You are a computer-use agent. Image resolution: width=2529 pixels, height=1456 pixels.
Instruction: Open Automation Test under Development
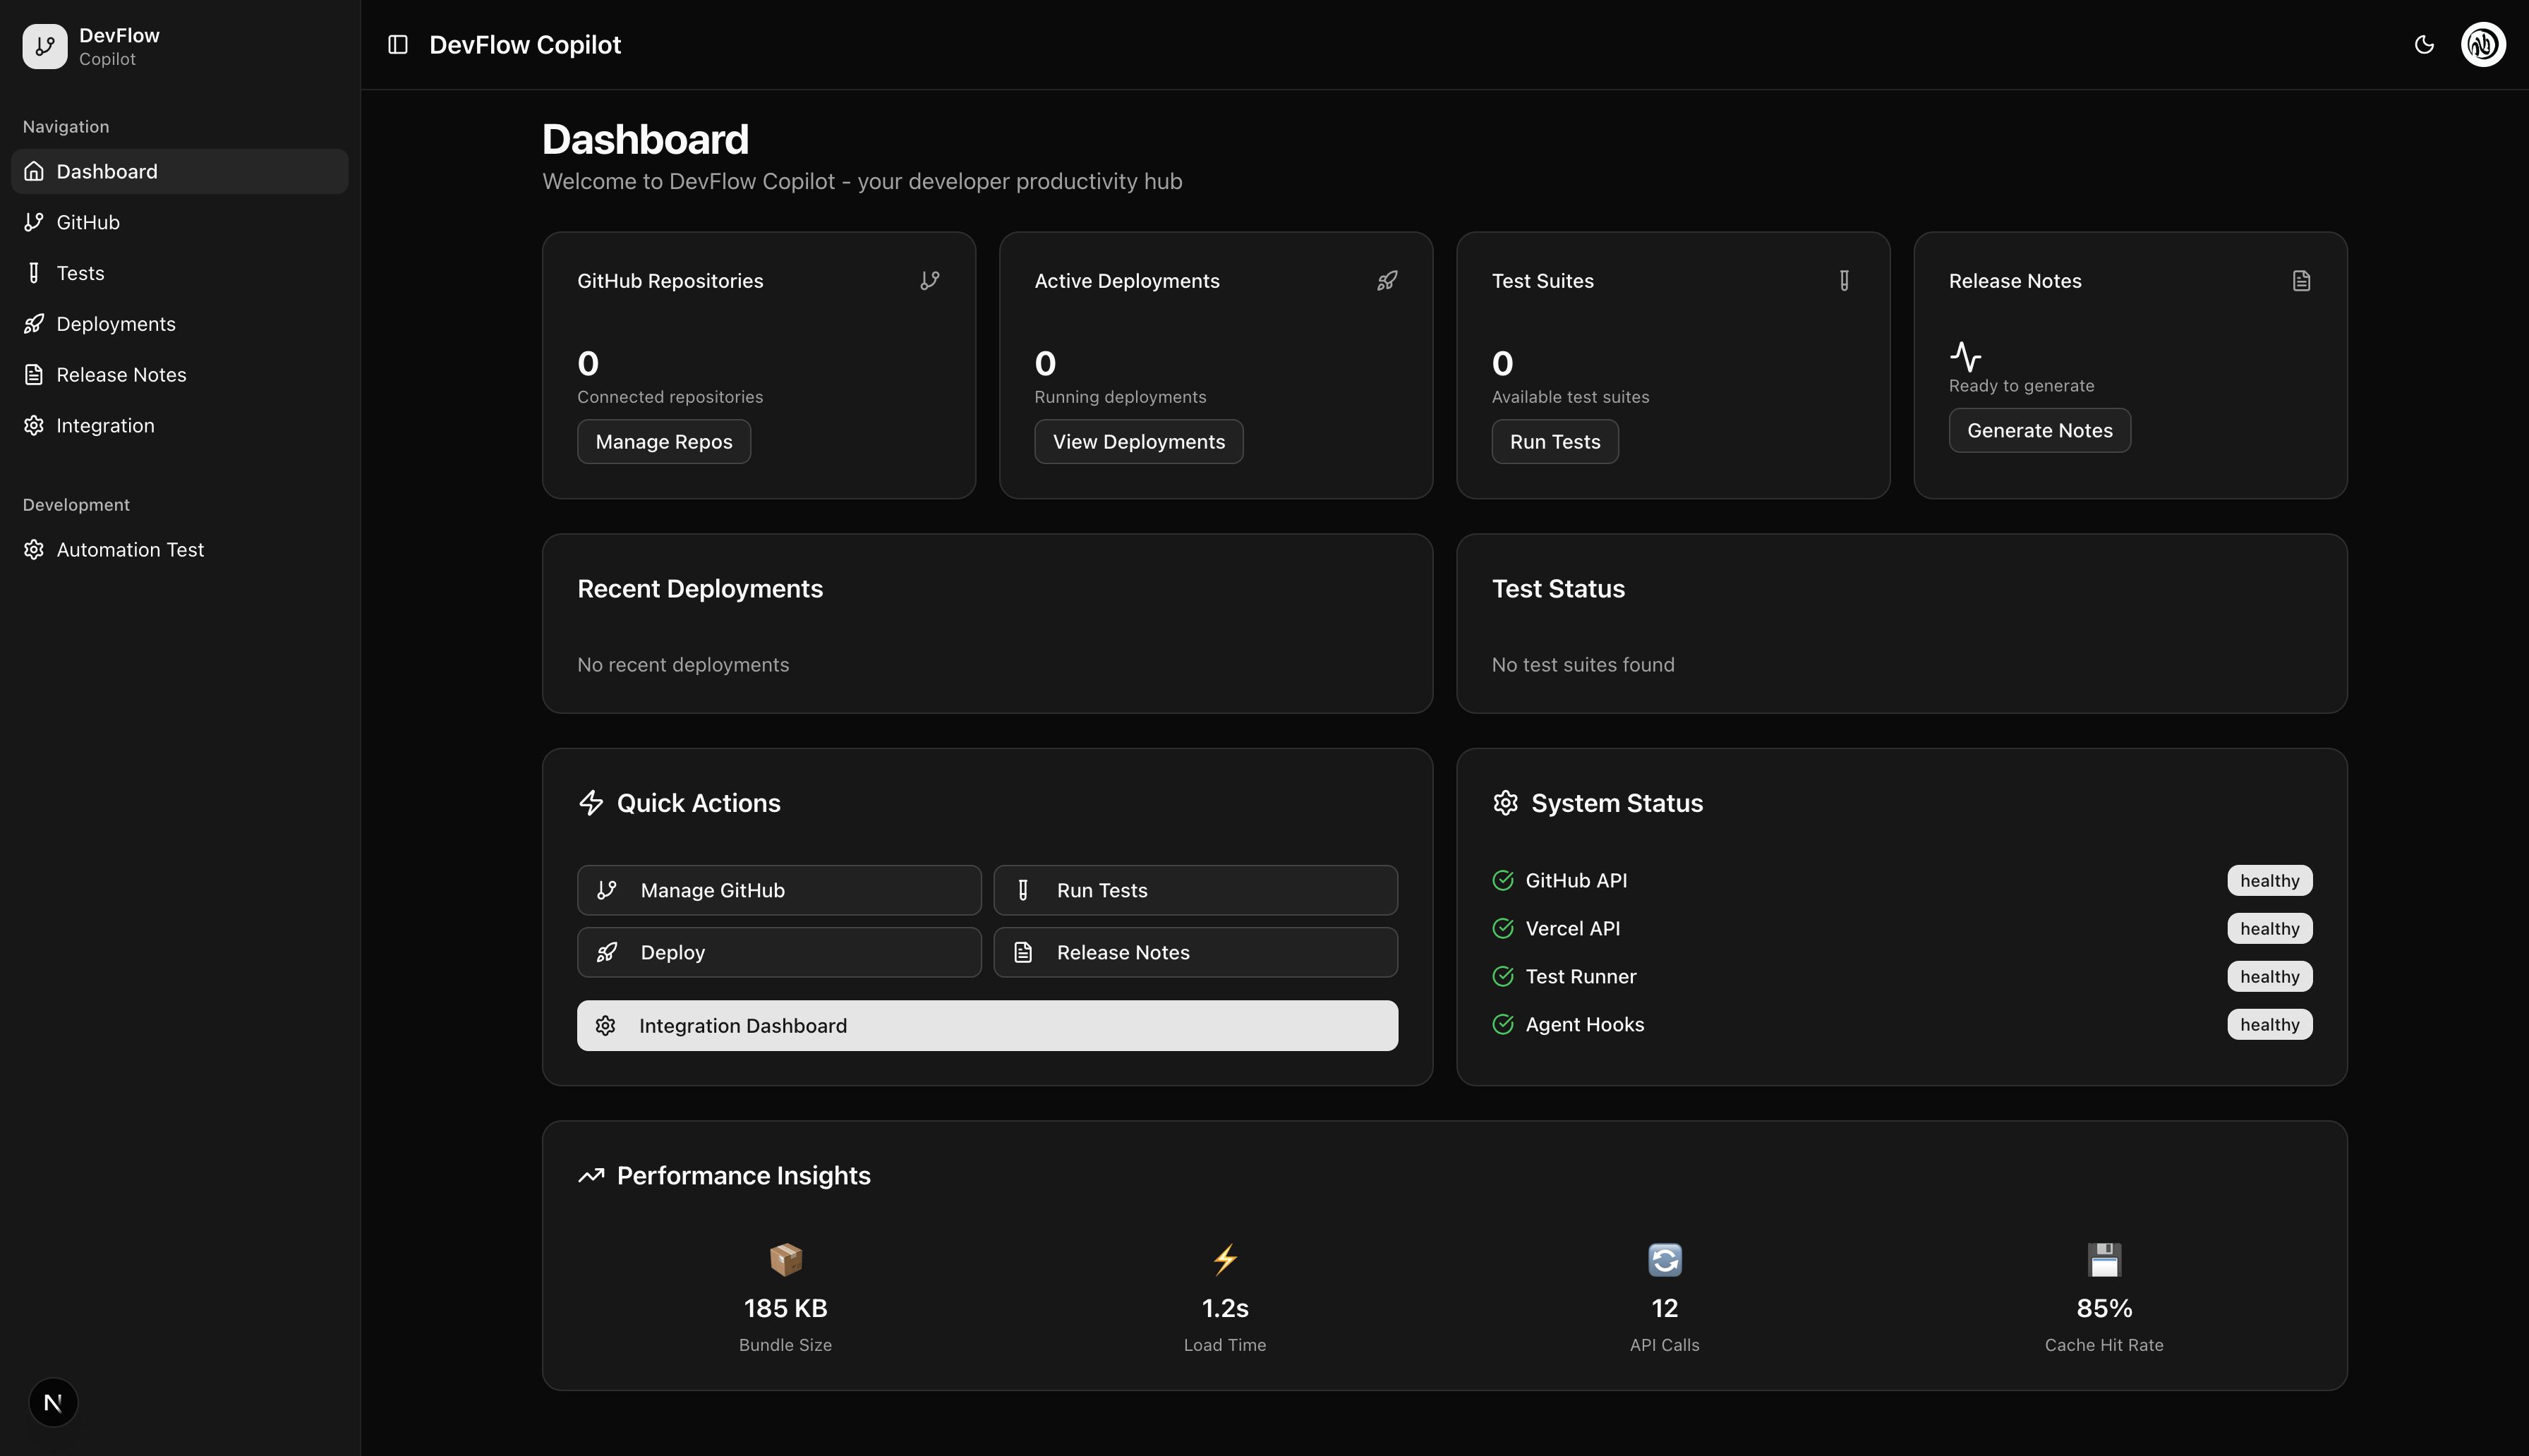130,550
